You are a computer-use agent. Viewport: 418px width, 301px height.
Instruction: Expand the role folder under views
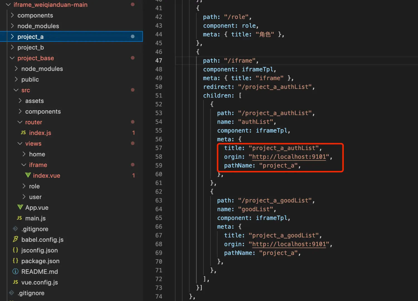[24, 186]
